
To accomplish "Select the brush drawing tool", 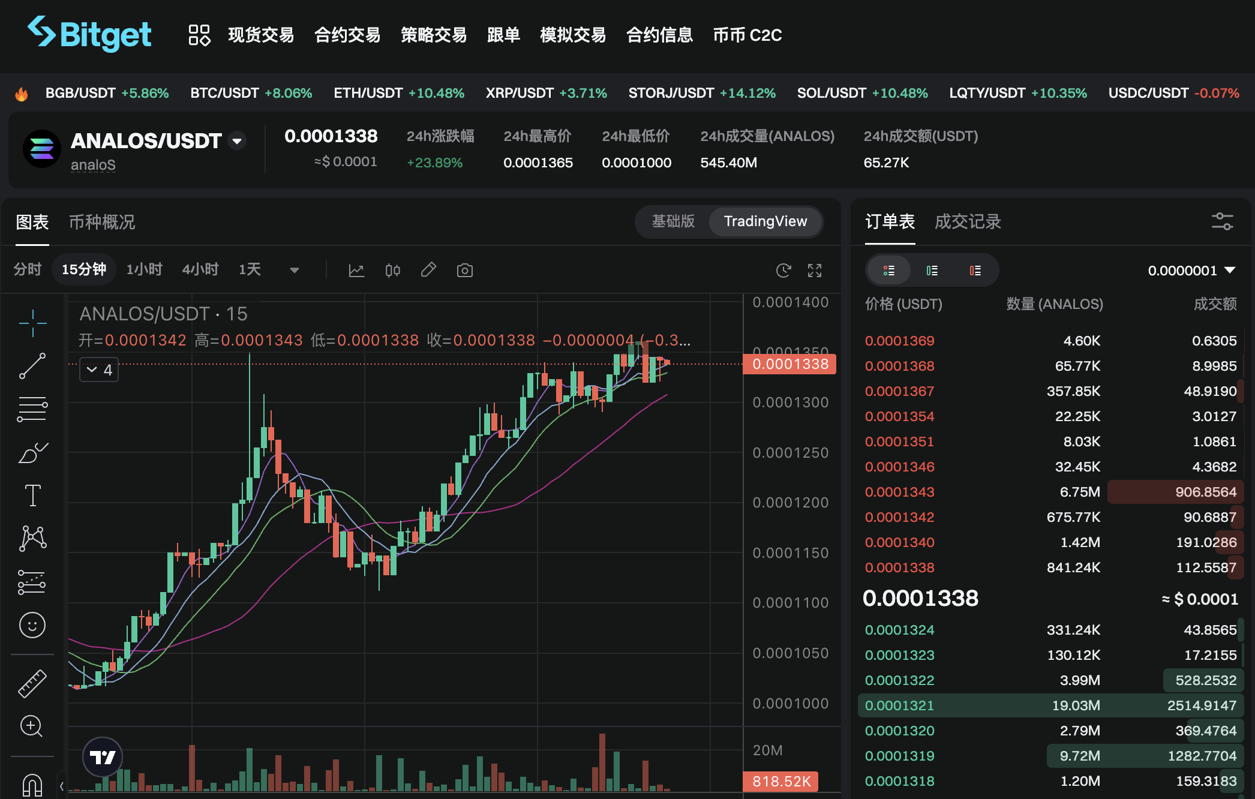I will coord(33,453).
